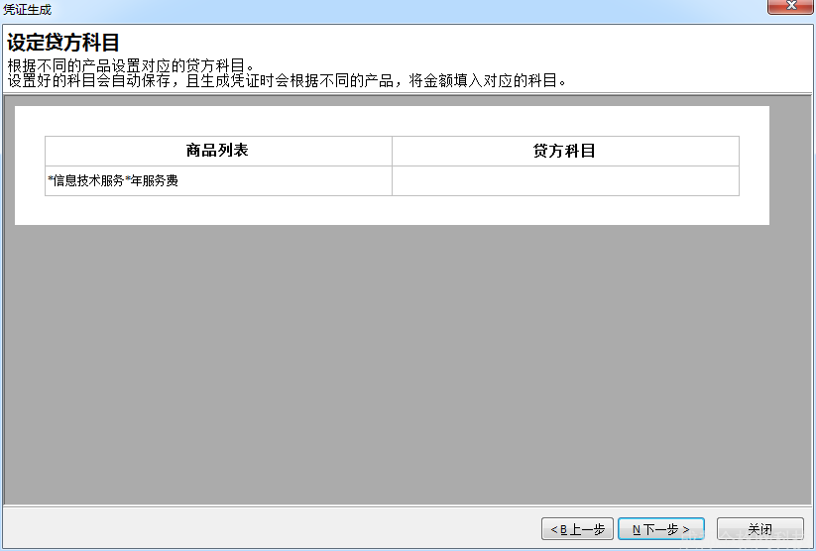Click the 贷方科目 column header

click(x=564, y=151)
